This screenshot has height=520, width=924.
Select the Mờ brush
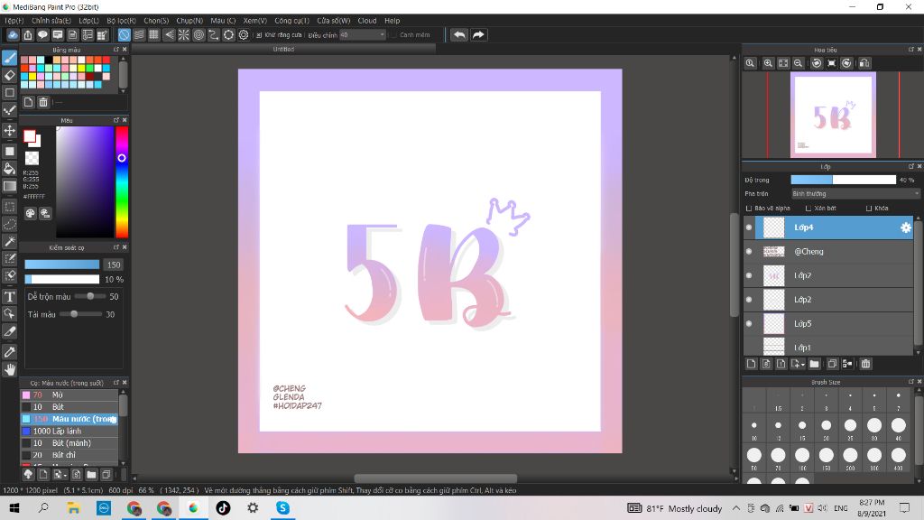[x=69, y=395]
